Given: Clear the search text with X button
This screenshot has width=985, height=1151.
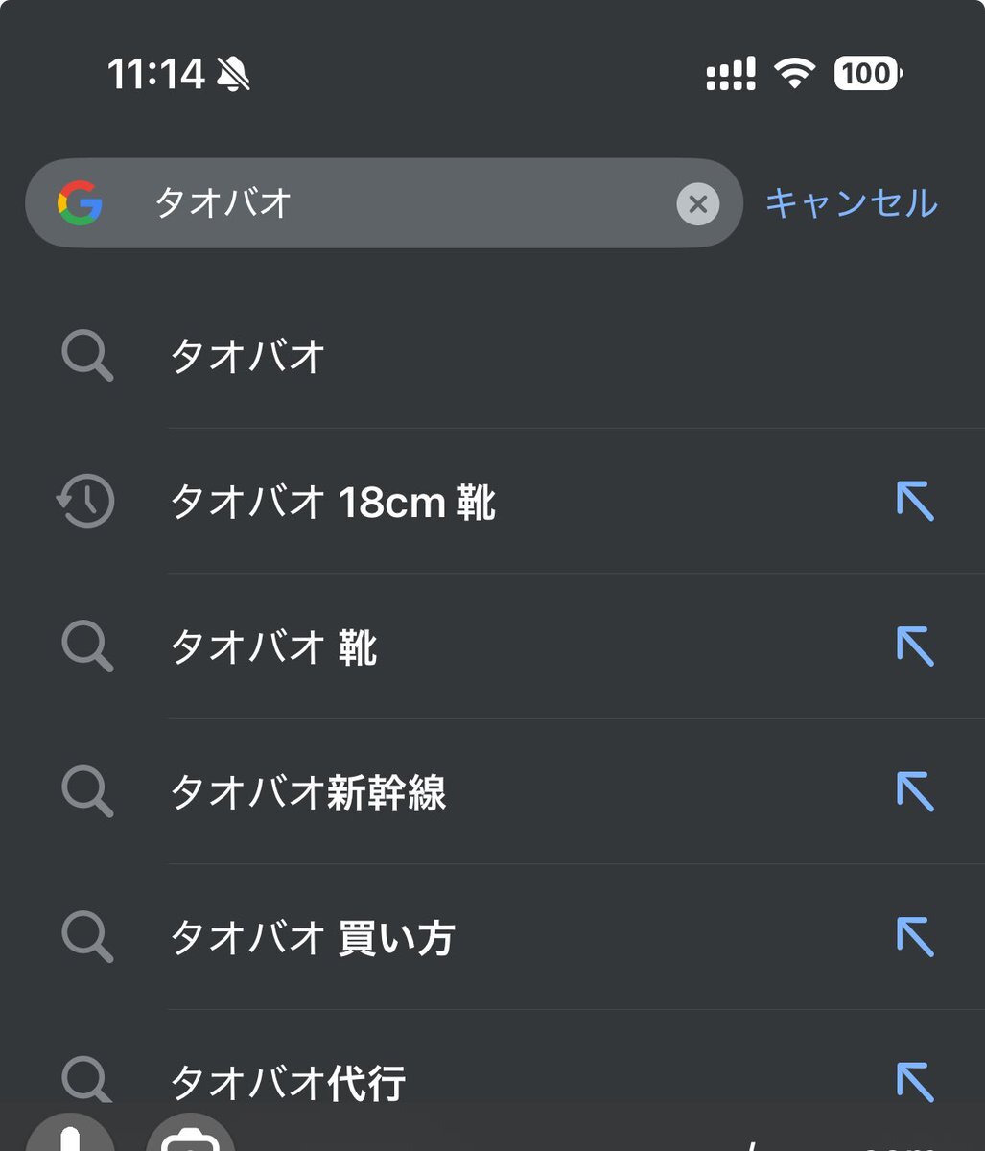Looking at the screenshot, I should click(697, 204).
